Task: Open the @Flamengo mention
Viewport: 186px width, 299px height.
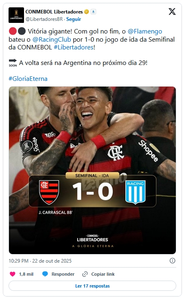Action: pos(145,31)
